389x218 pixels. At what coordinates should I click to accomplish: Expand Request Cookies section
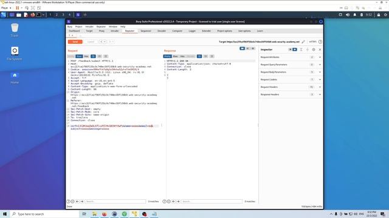[291, 79]
